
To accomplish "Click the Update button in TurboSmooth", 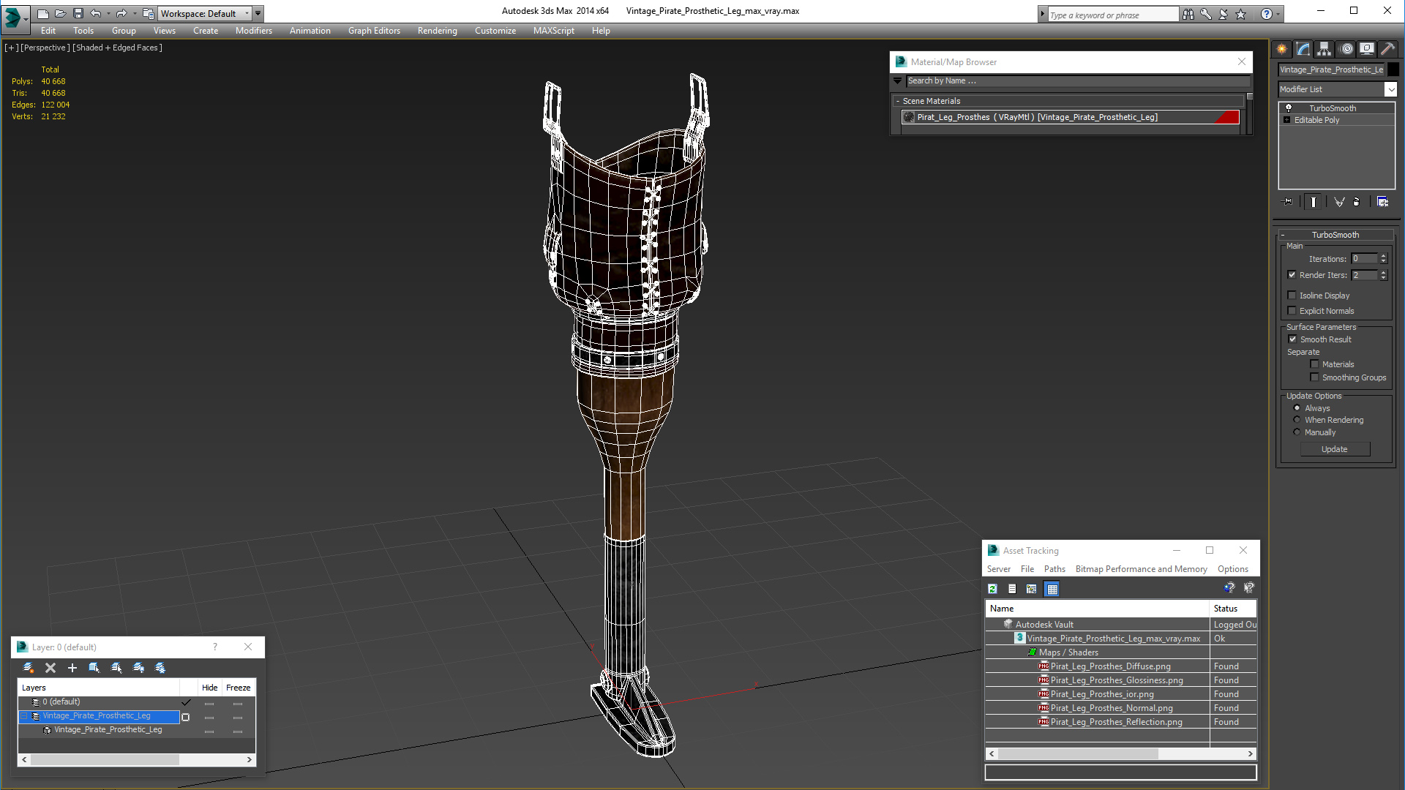I will point(1335,448).
